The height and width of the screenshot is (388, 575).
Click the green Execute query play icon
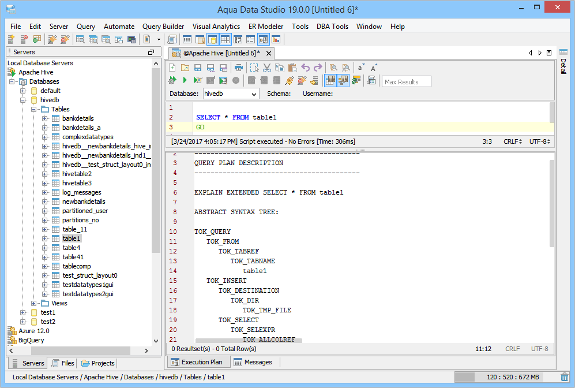(185, 81)
